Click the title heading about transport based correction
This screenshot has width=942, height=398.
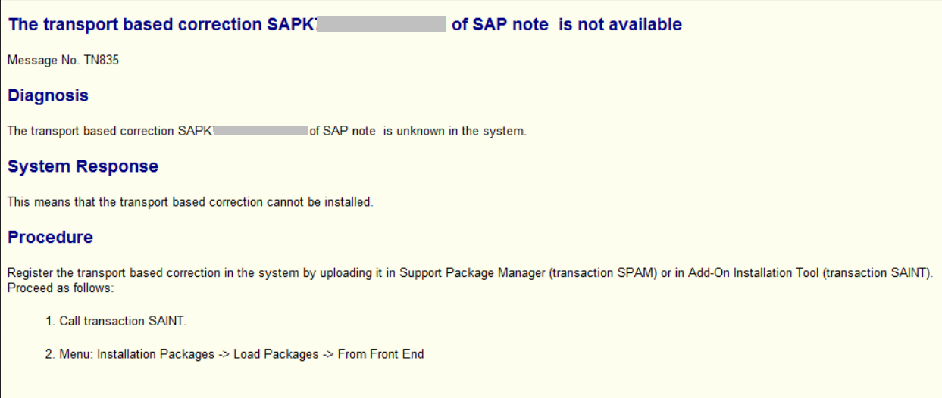pos(345,24)
